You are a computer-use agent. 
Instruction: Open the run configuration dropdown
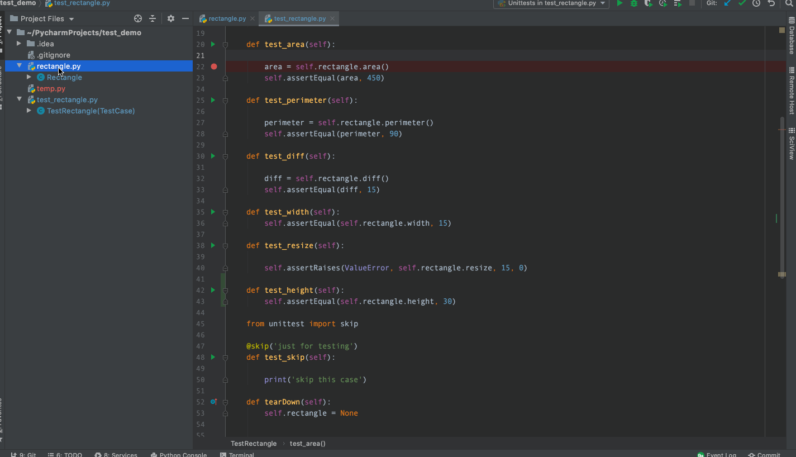click(552, 3)
